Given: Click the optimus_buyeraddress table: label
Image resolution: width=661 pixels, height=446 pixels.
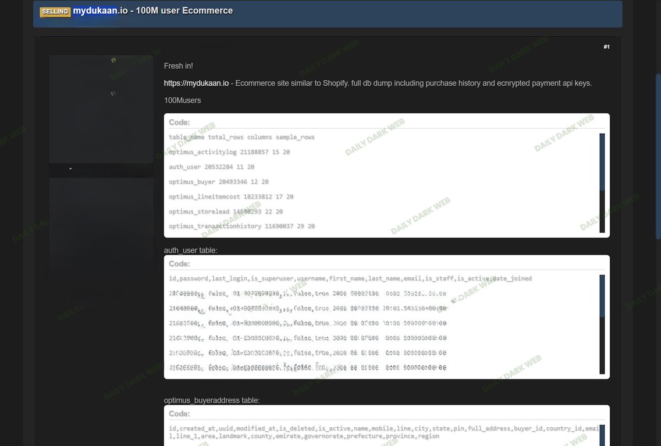Looking at the screenshot, I should [212, 400].
